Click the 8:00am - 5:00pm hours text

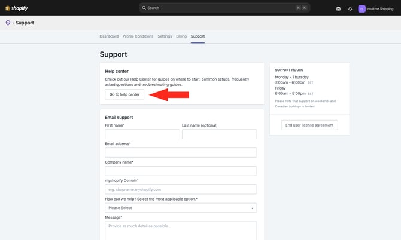click(290, 93)
